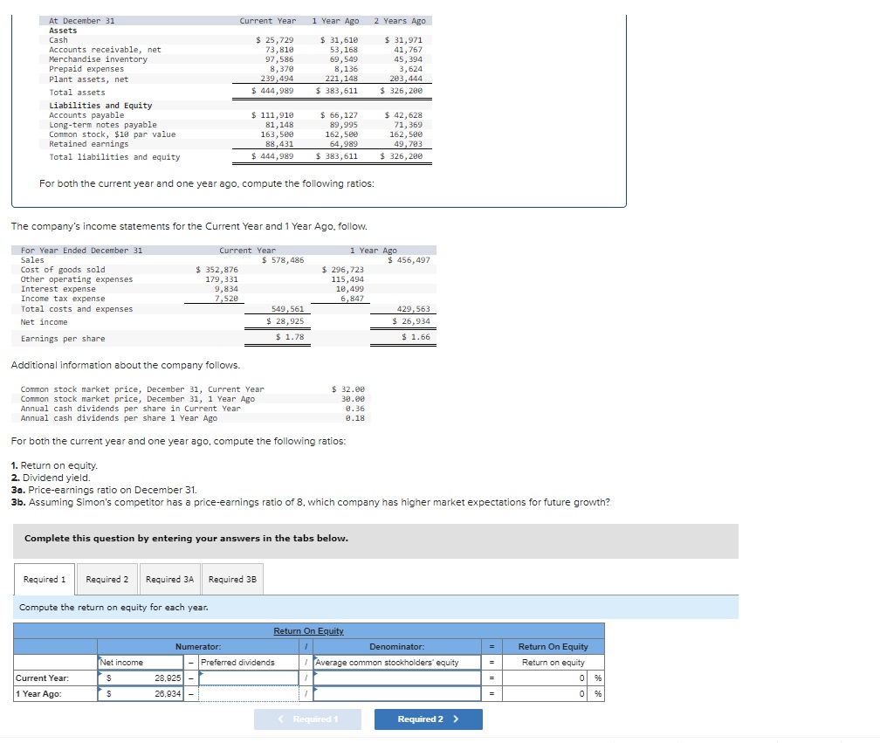Switch to the Required 2 tab
880x743 pixels.
[x=107, y=579]
